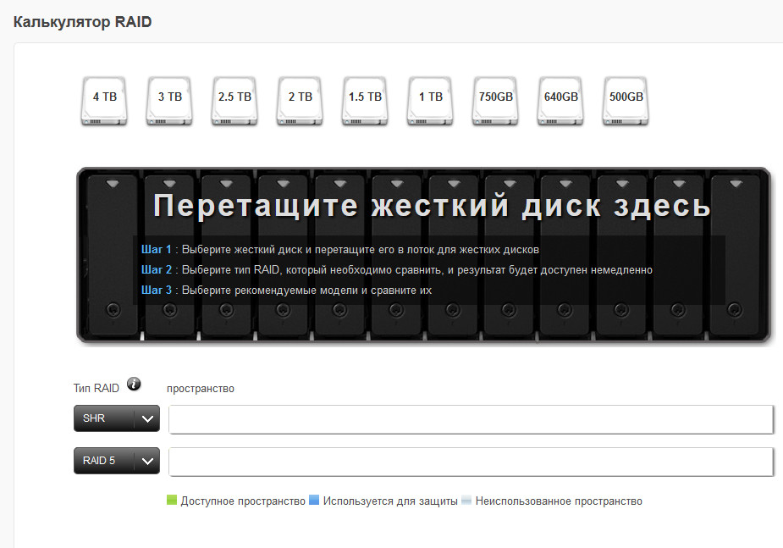The width and height of the screenshot is (783, 548).
Task: Open the SHR RAID type dropdown
Action: coord(117,418)
